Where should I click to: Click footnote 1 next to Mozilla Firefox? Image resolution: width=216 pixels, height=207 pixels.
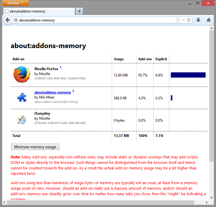click(x=60, y=67)
